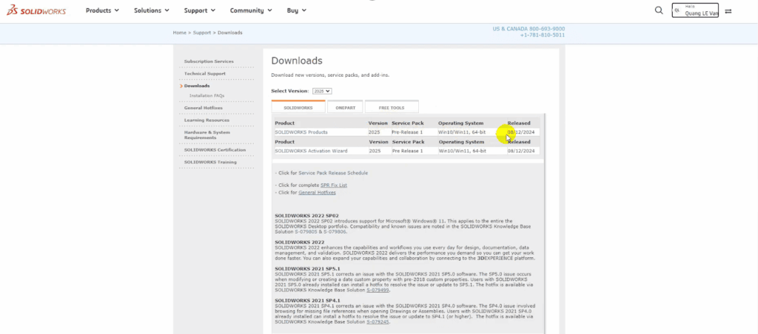Open the search magnifier icon
Screen dimensions: 758x334
tap(658, 10)
